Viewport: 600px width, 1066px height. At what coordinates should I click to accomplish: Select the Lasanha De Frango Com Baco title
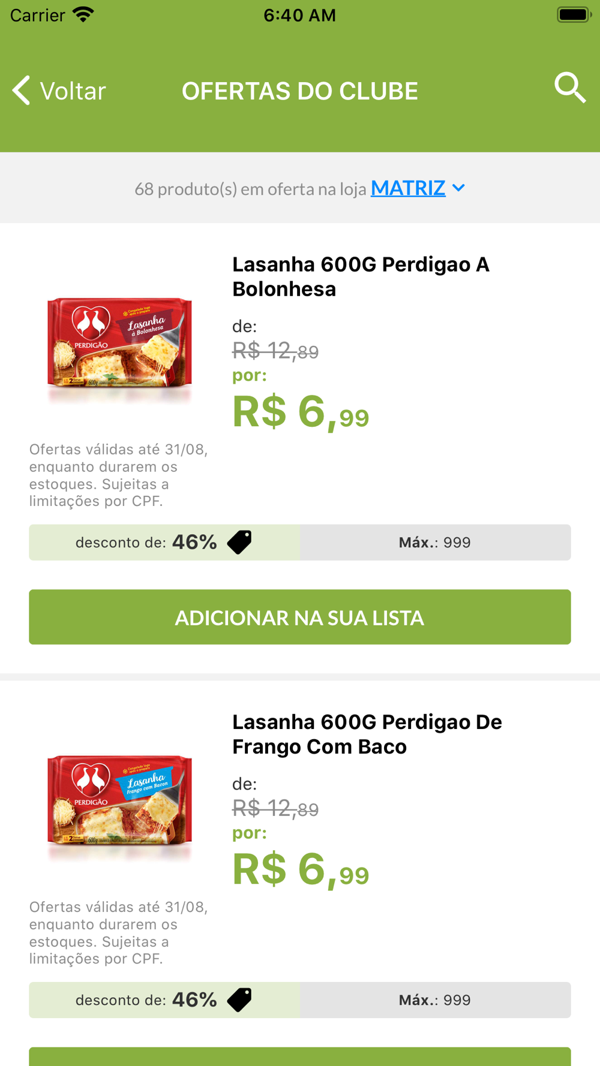367,734
